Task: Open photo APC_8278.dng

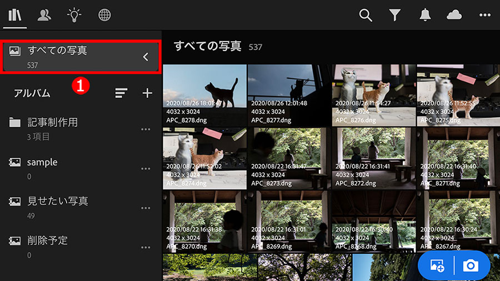Action: click(x=204, y=96)
